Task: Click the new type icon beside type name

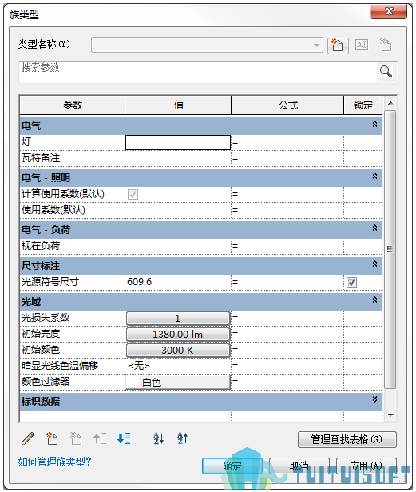Action: tap(338, 46)
